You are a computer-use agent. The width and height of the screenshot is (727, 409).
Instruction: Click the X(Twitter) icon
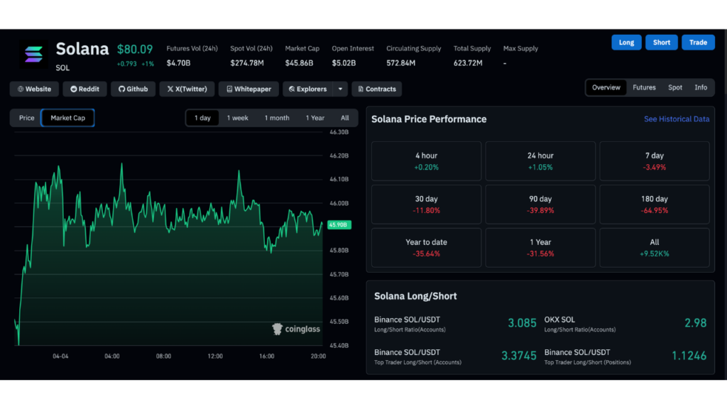(170, 89)
